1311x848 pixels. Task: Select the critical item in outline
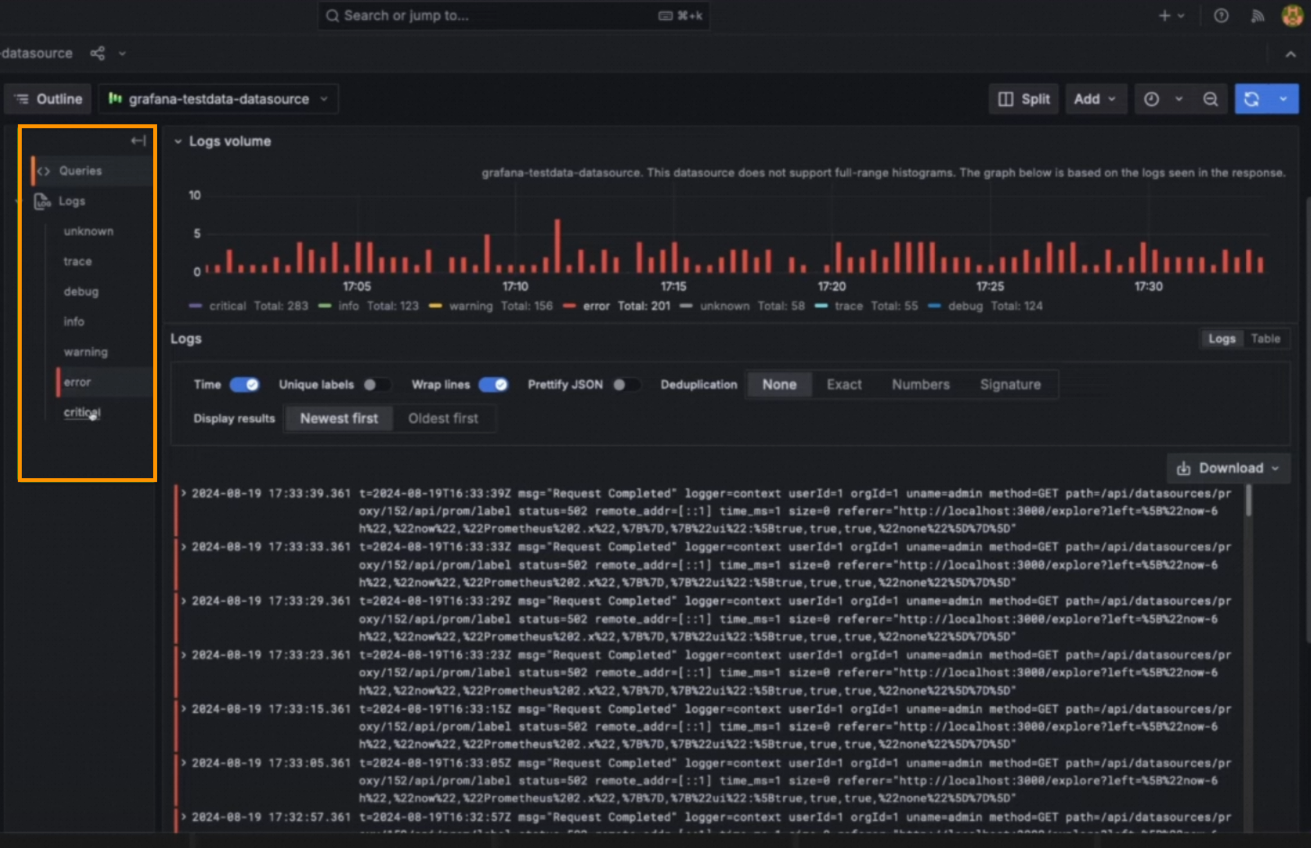click(x=82, y=412)
